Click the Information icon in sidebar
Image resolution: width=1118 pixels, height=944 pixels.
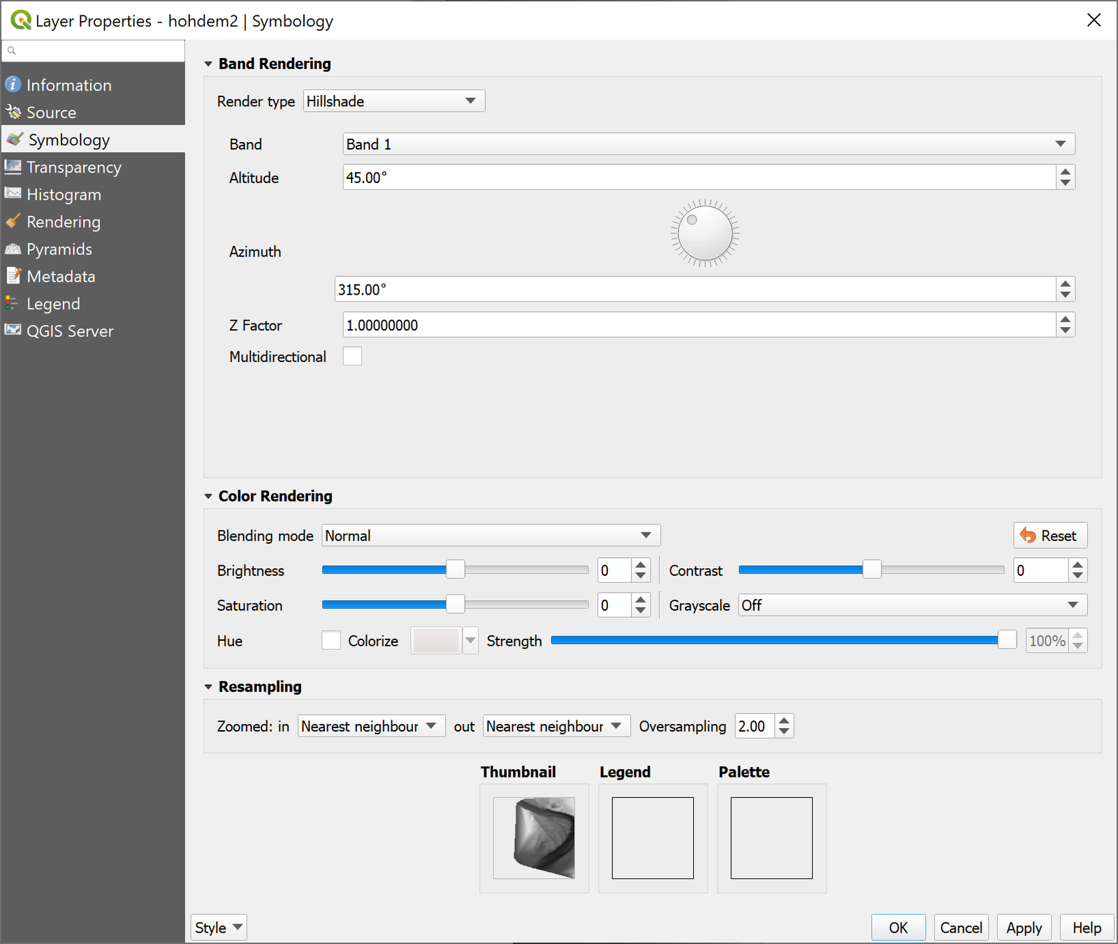(13, 85)
